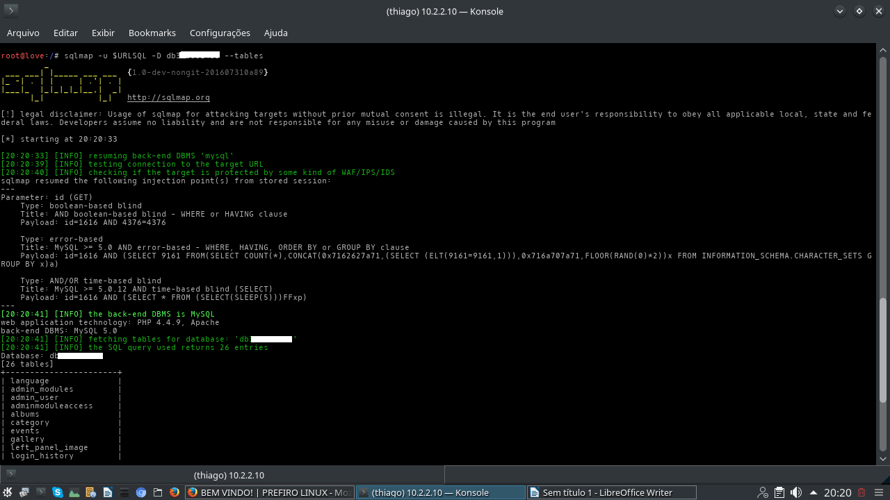Open the system monitor launcher icon
Viewport: 890px width, 500px height.
point(124,492)
